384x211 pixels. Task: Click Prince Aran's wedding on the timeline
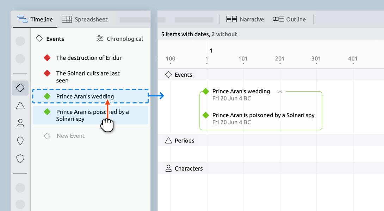pos(241,91)
